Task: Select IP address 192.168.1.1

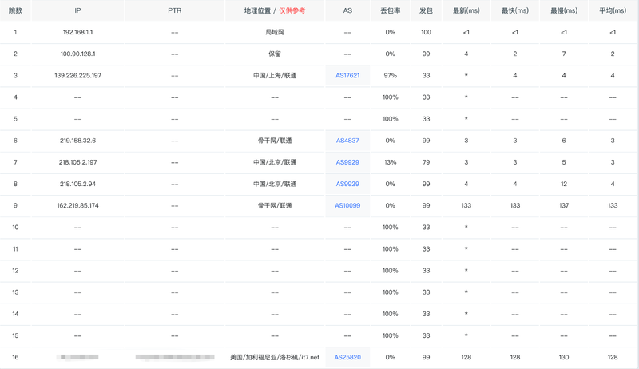Action: (77, 32)
